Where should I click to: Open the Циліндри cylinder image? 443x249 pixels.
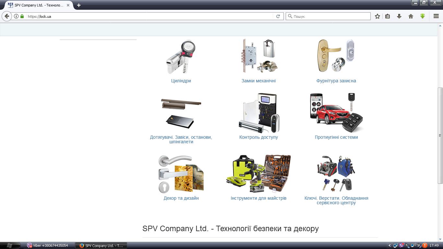(x=181, y=57)
